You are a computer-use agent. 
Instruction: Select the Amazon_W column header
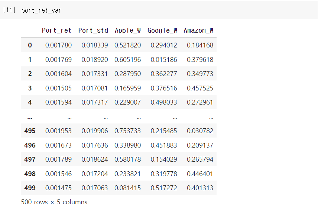198,30
